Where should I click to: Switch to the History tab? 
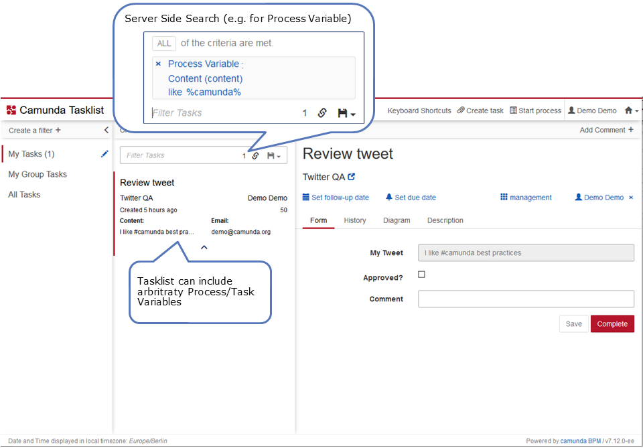point(355,220)
